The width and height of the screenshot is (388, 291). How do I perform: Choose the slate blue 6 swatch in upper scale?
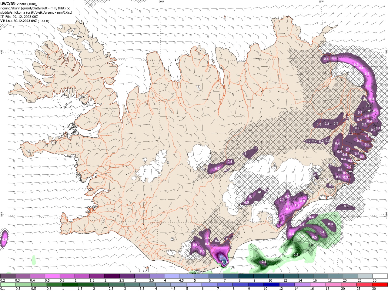point(216,276)
